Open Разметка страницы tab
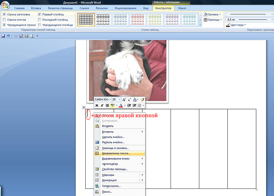 pyautogui.click(x=60, y=8)
